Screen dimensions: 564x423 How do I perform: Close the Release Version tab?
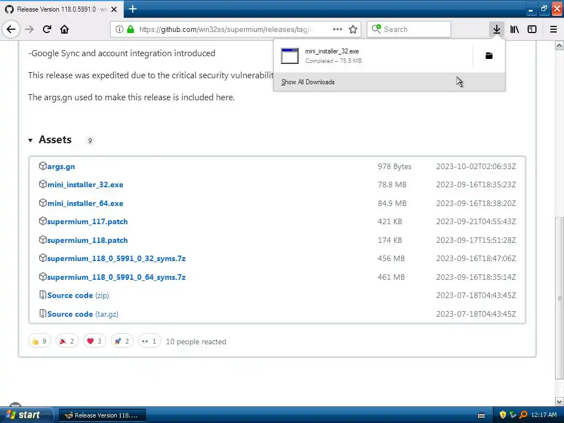click(x=114, y=9)
